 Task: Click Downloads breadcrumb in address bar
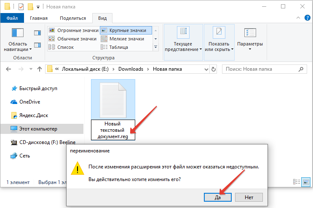[131, 69]
